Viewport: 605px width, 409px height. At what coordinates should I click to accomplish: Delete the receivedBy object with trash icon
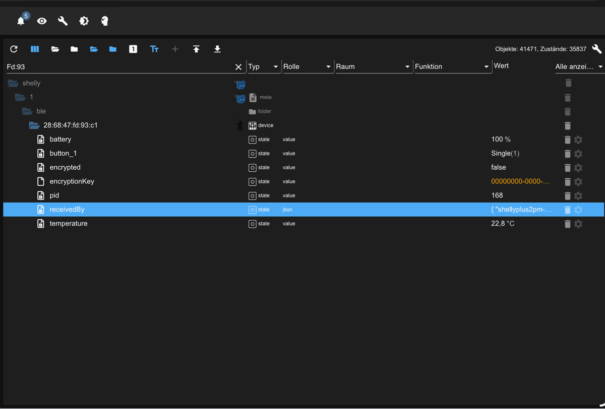(x=568, y=210)
